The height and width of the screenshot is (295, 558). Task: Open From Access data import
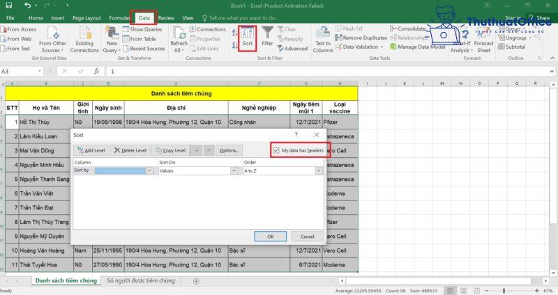[19, 29]
